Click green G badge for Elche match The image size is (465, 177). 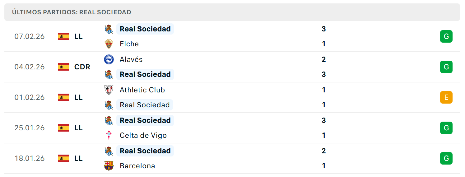(446, 36)
